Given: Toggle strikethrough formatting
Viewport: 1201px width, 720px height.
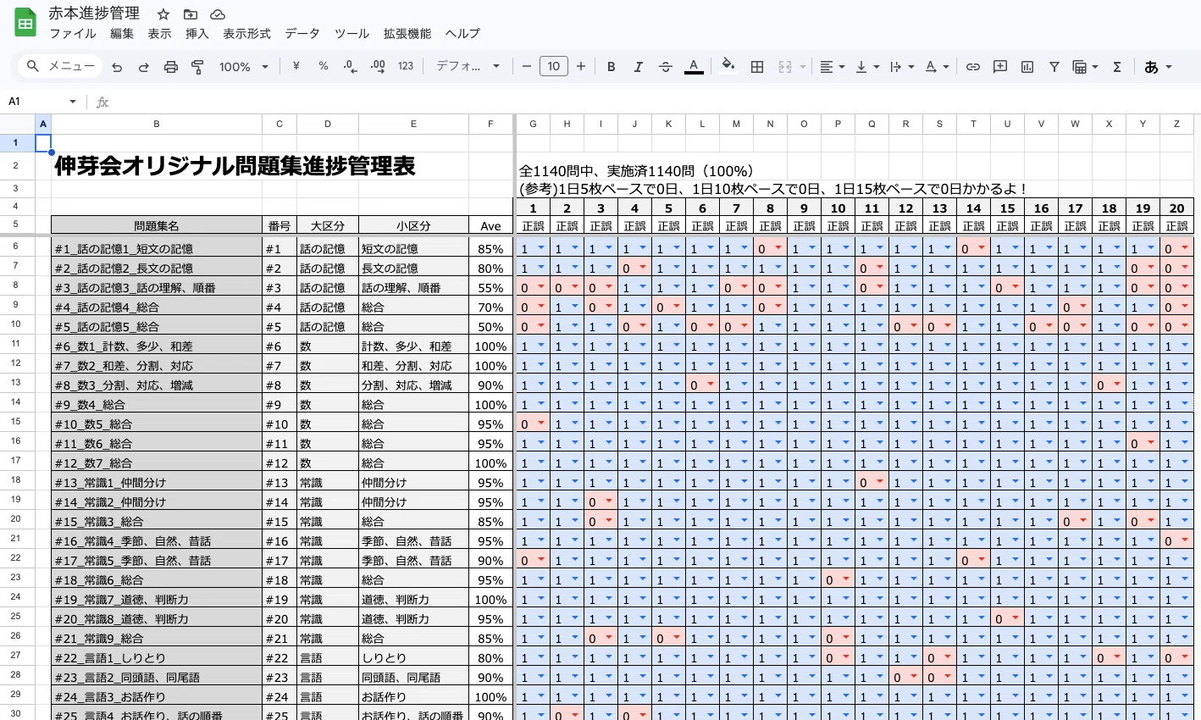Looking at the screenshot, I should click(x=666, y=66).
